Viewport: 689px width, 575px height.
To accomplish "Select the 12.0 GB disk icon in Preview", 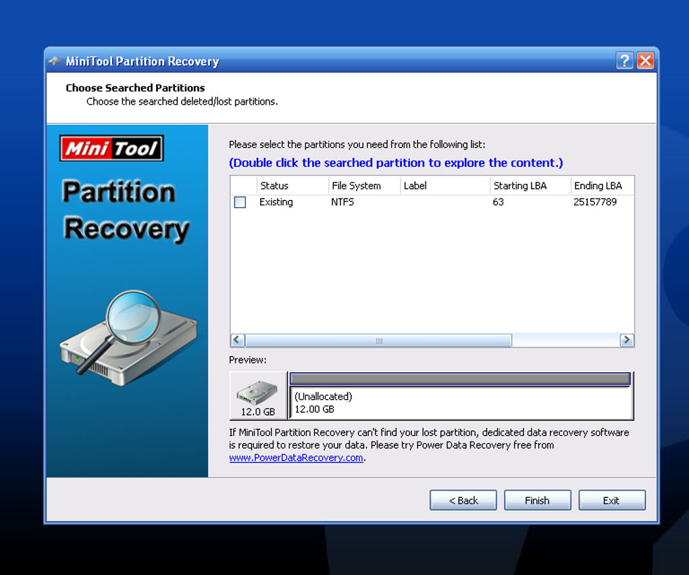I will [258, 396].
